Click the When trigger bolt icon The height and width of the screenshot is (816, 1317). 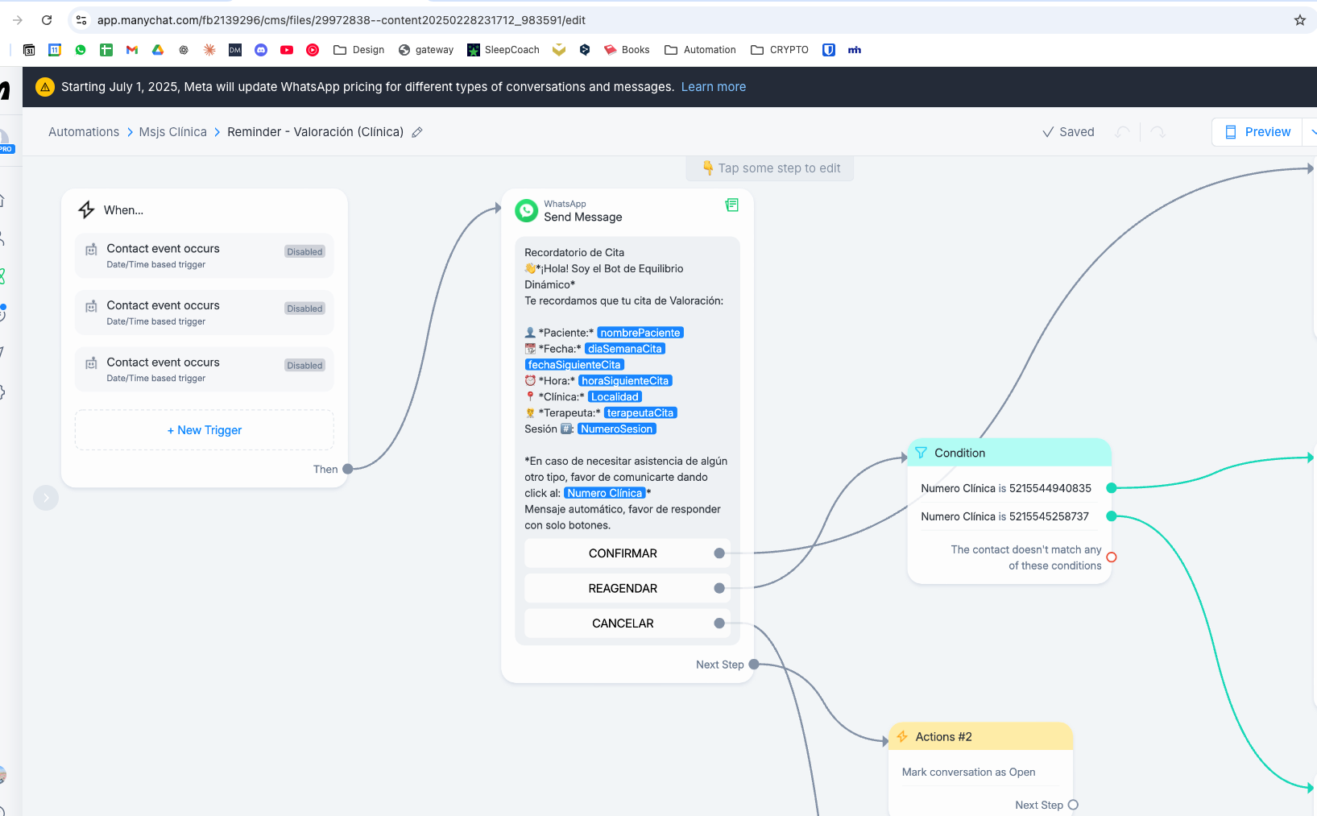(87, 210)
